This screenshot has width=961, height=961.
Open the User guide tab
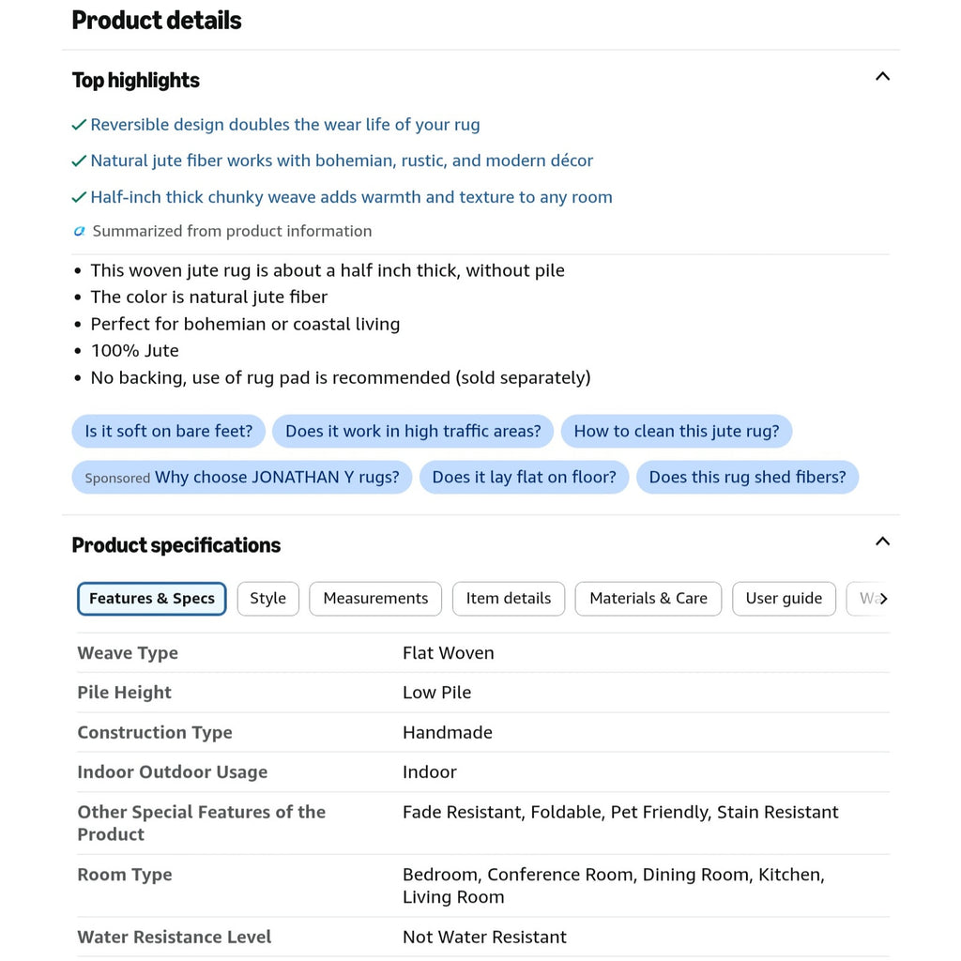(784, 598)
